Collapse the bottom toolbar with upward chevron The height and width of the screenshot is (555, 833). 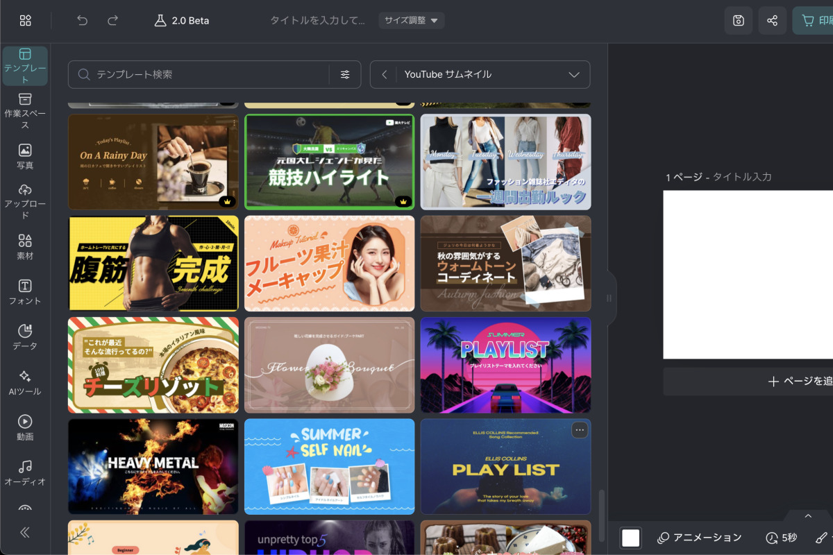click(x=807, y=516)
